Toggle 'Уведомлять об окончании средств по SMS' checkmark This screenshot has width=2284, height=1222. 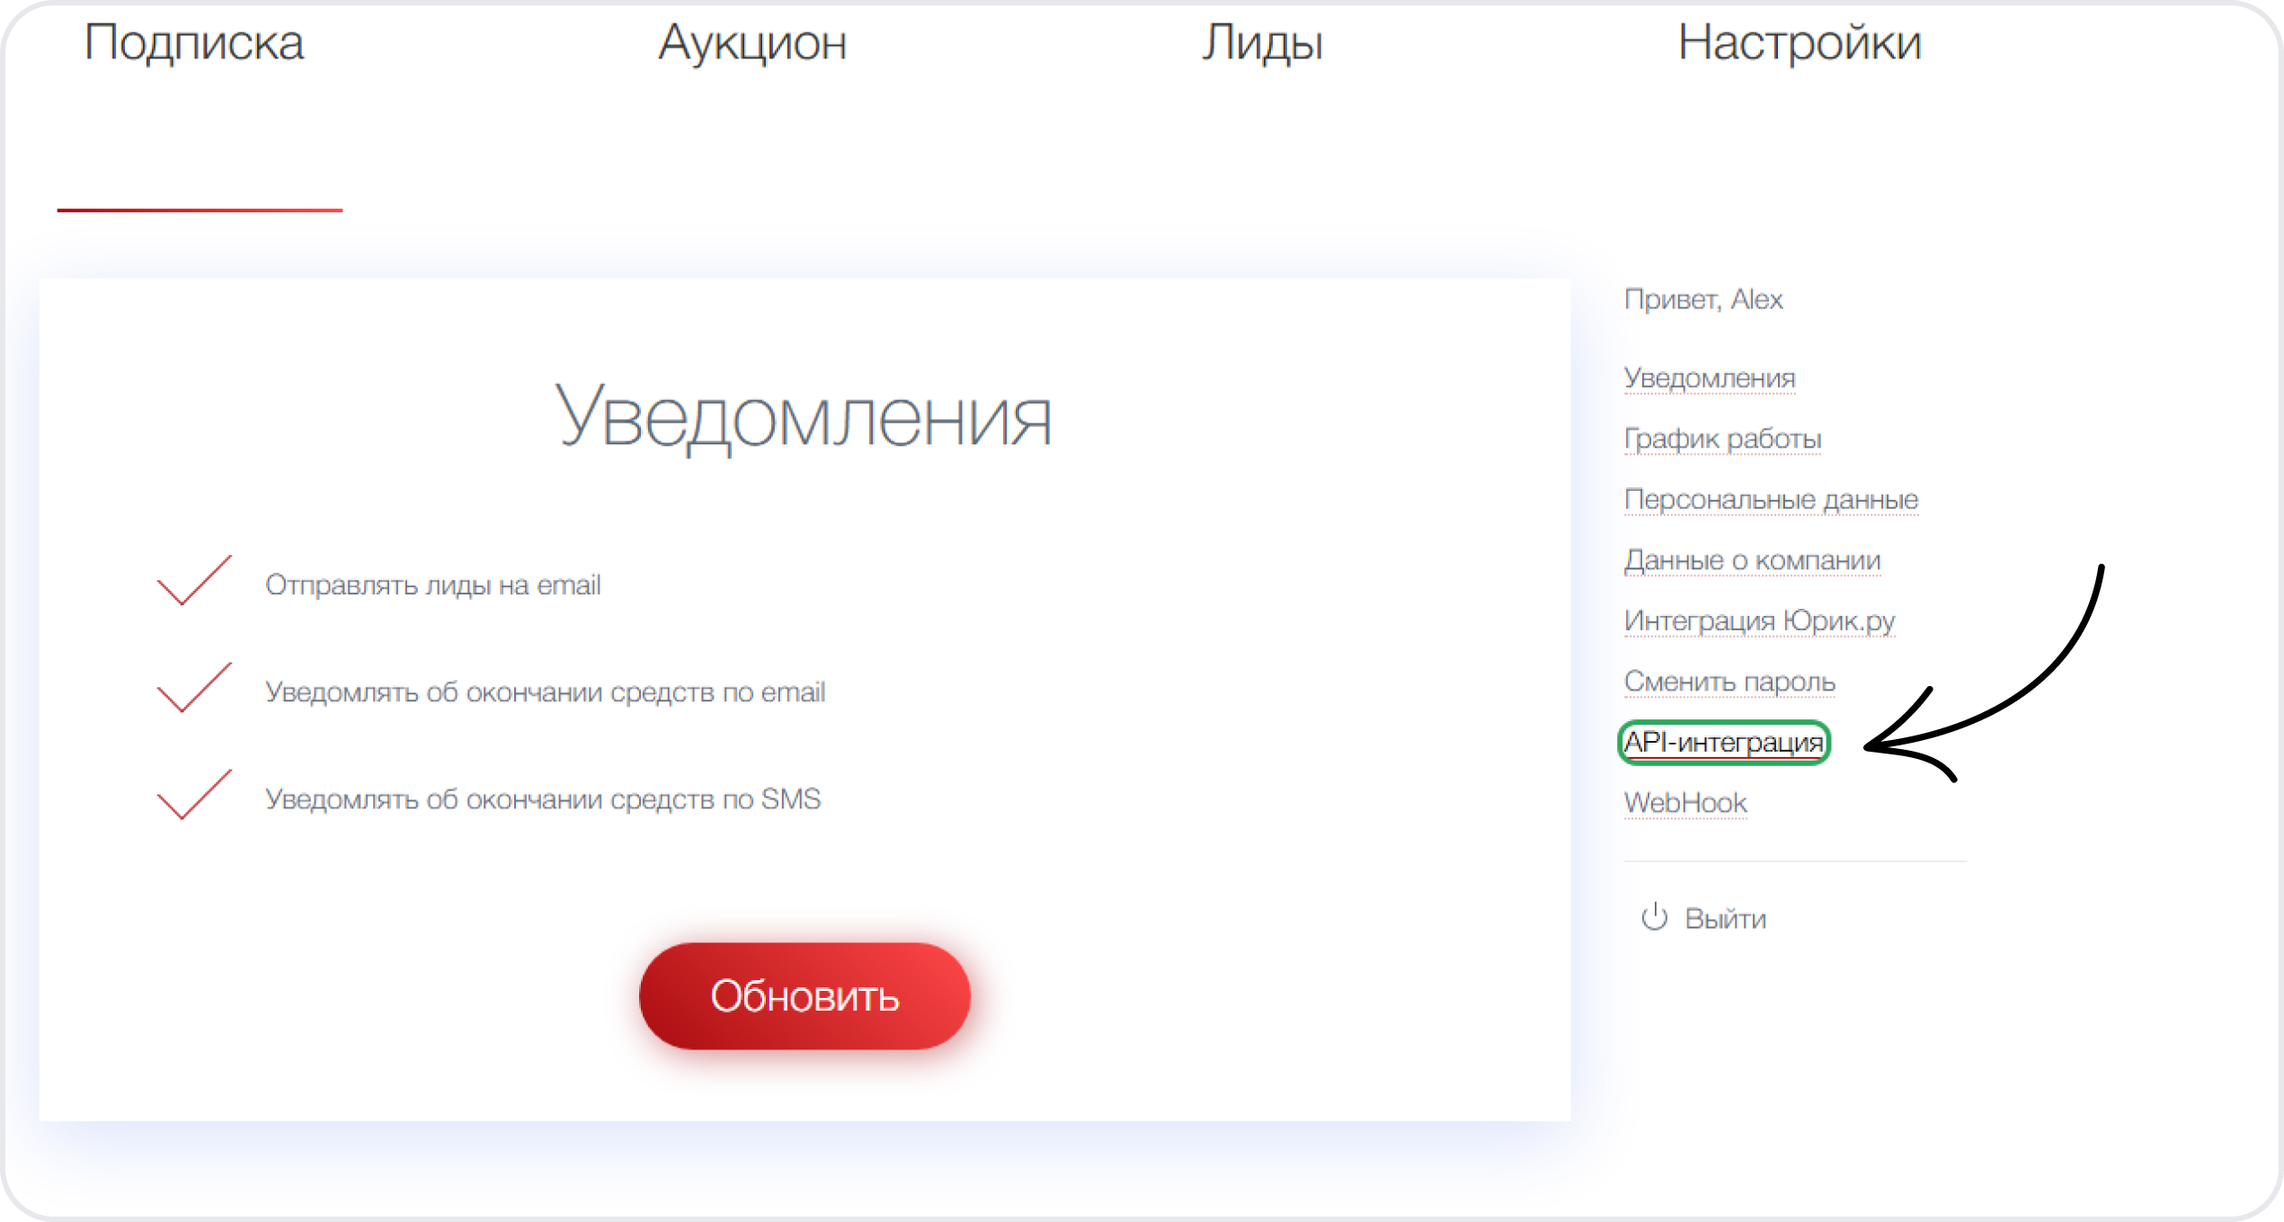pos(194,795)
